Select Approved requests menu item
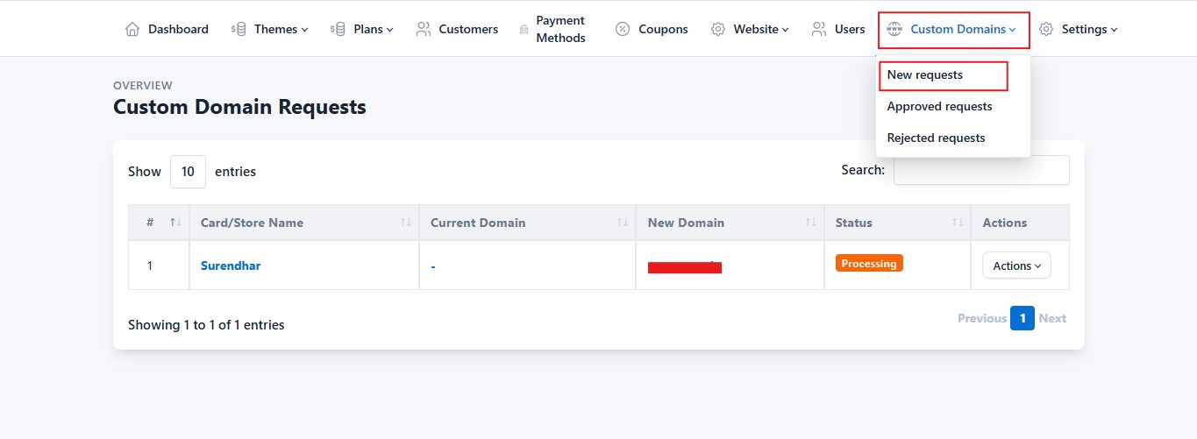This screenshot has height=439, width=1197. click(939, 106)
